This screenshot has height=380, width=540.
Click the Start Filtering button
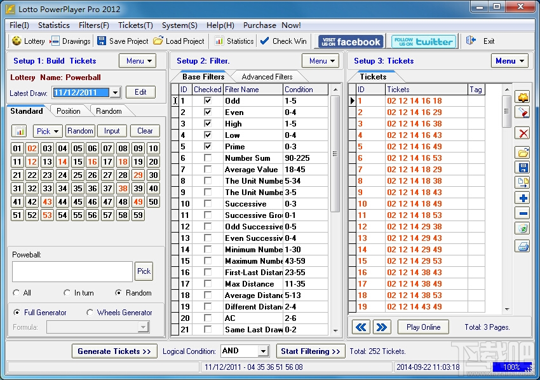[x=311, y=351]
